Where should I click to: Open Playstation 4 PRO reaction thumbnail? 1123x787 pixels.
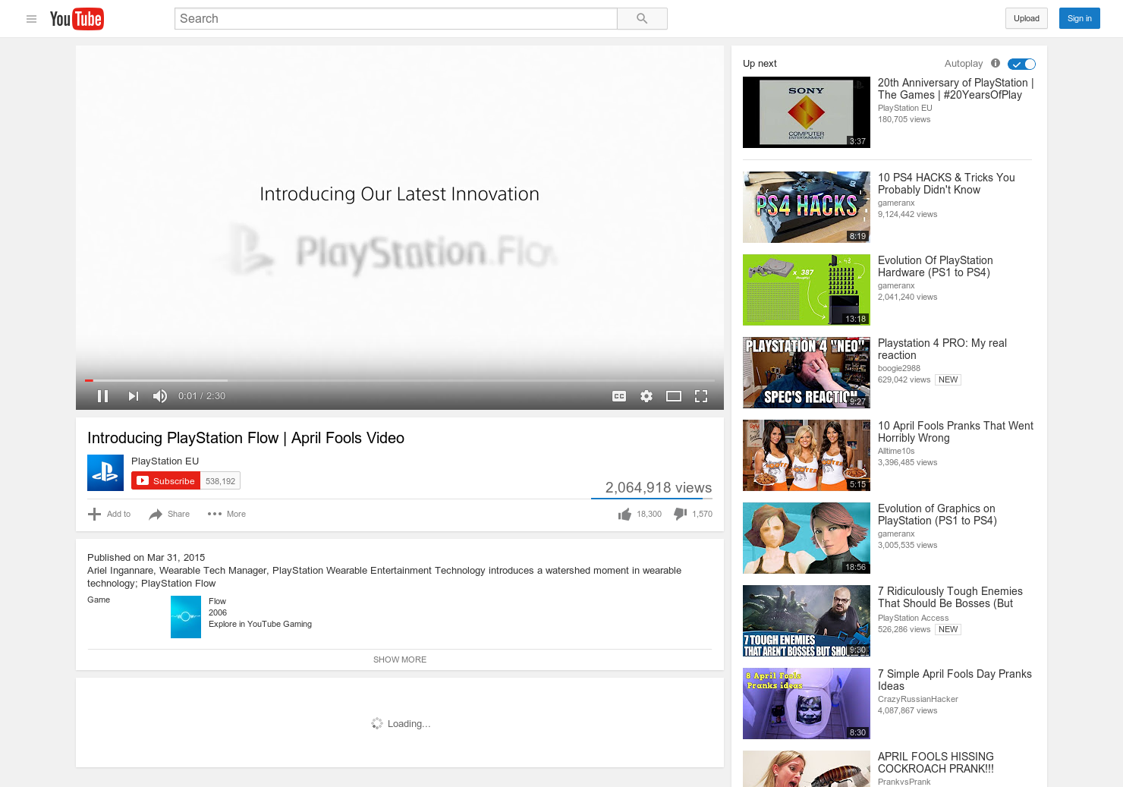807,373
